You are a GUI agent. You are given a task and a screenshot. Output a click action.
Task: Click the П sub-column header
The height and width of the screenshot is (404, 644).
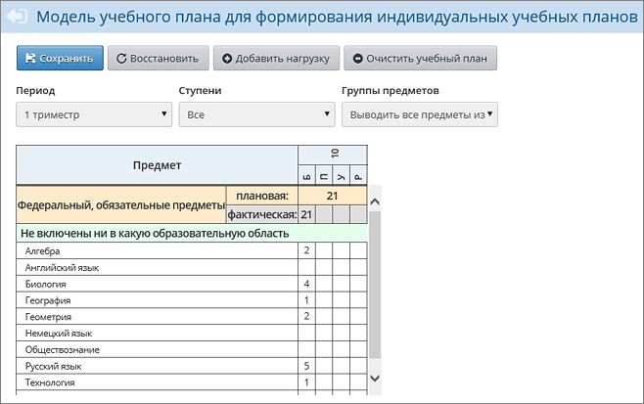click(324, 175)
